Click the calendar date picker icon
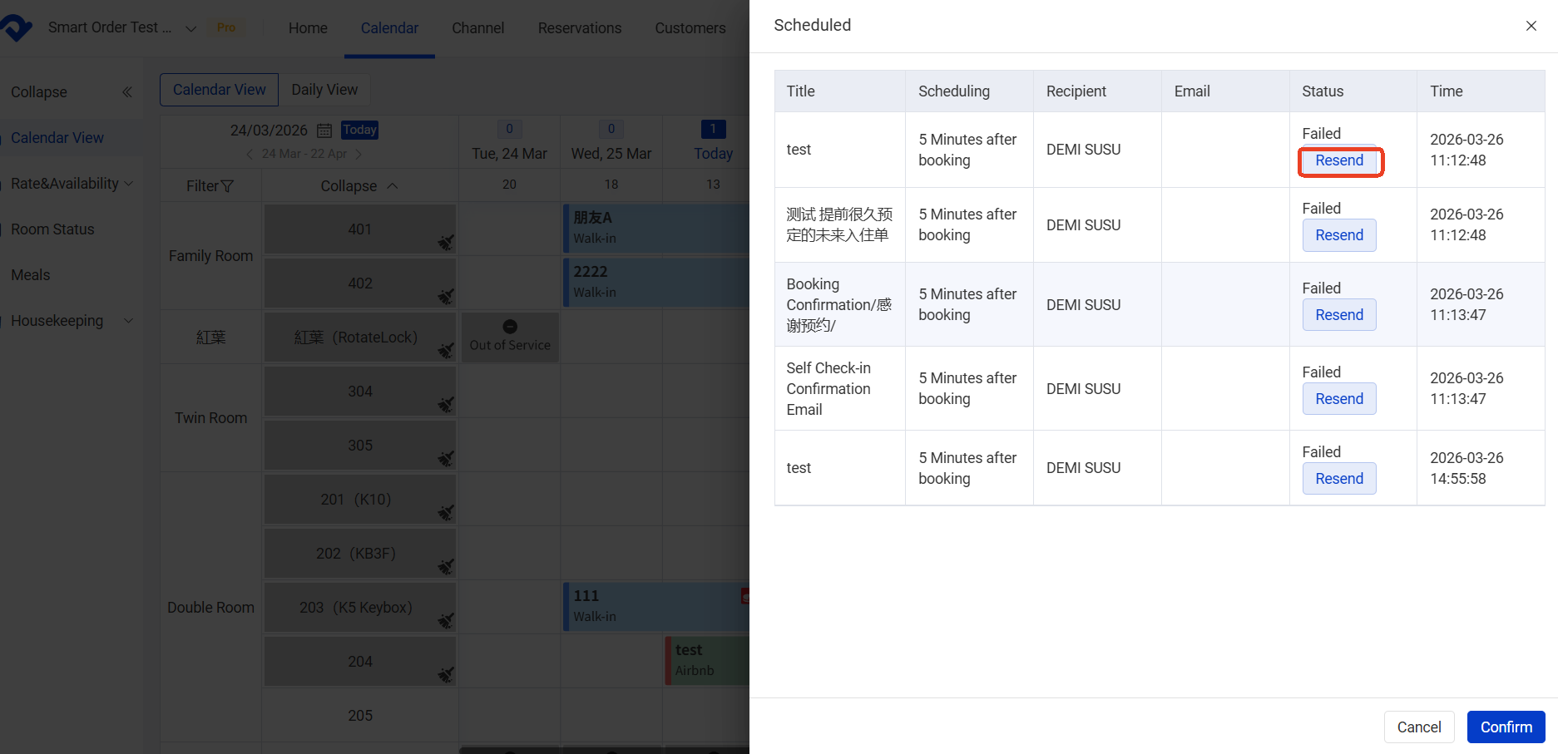Screen dimensions: 1558x754 pos(324,131)
